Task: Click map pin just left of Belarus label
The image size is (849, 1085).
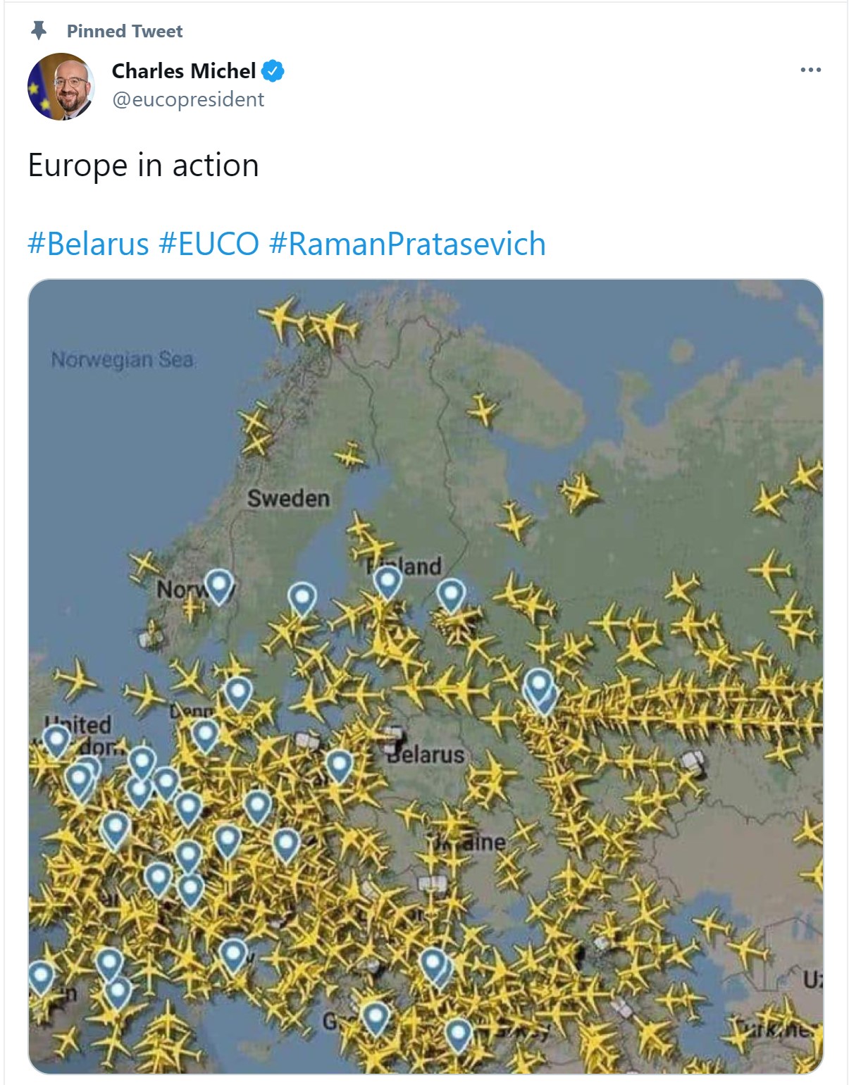Action: pos(339,766)
